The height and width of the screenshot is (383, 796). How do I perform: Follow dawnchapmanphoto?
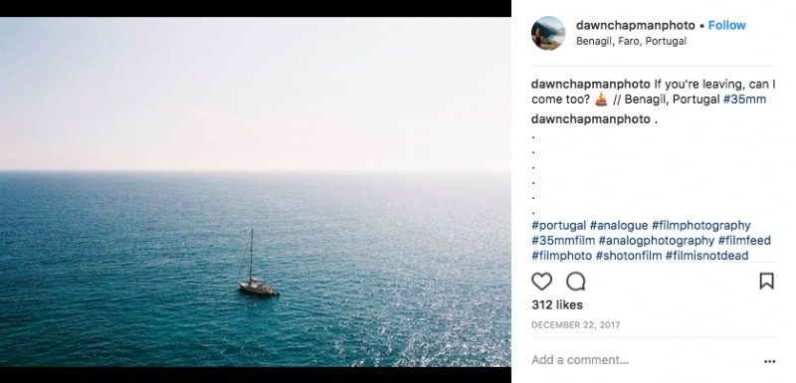pos(727,25)
